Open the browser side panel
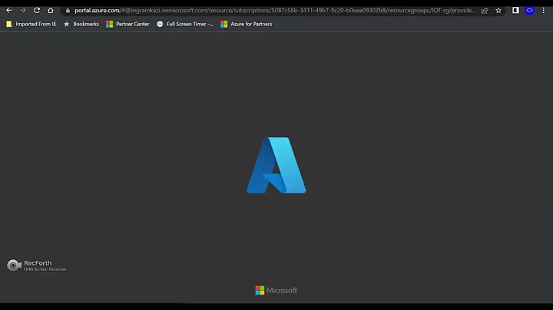Screen dimensions: 553x310 coord(515,10)
